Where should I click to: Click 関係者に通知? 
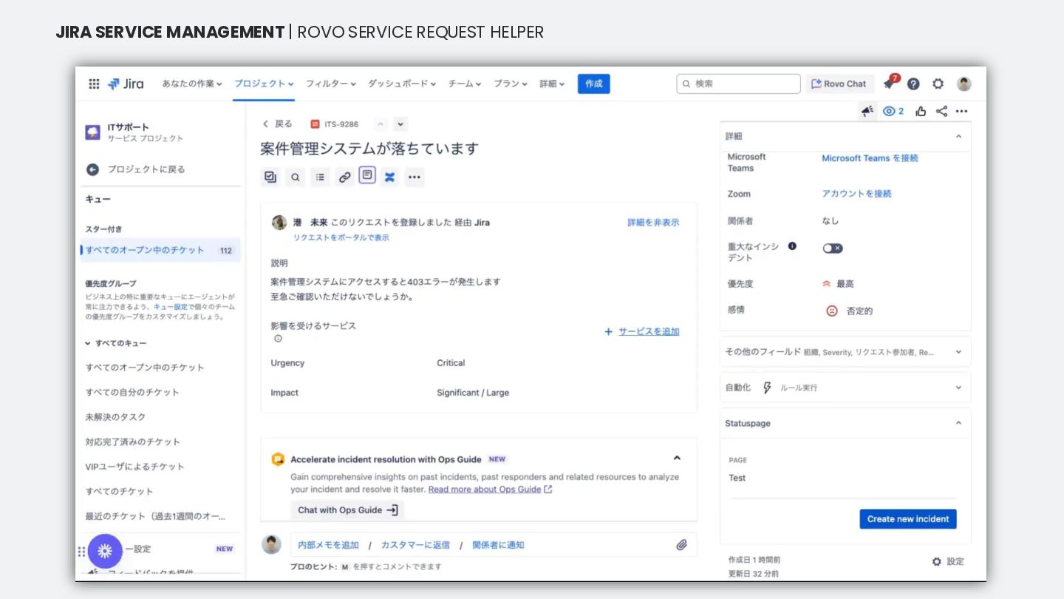(498, 545)
